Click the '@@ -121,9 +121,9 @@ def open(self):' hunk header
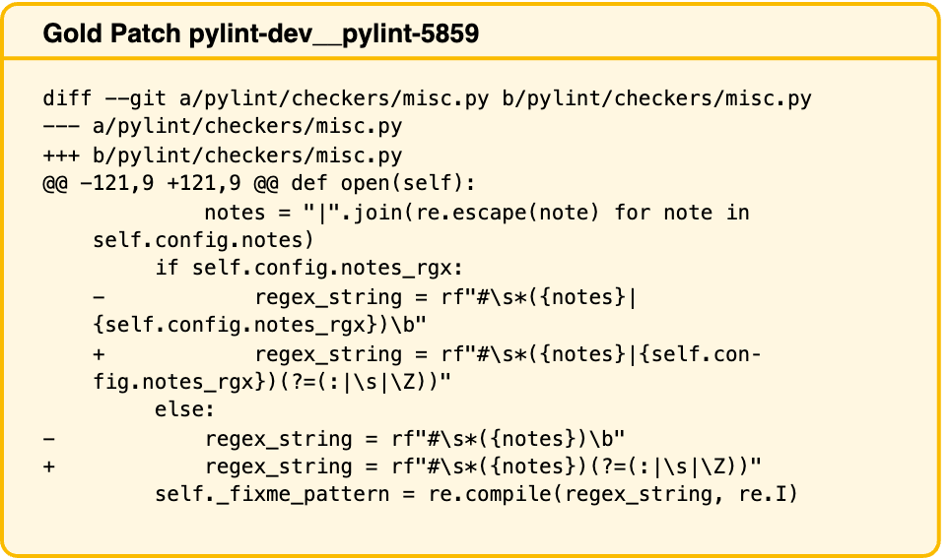The image size is (950, 559). coord(259,183)
